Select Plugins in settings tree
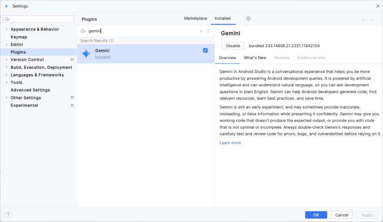The width and height of the screenshot is (383, 222). coord(39,52)
